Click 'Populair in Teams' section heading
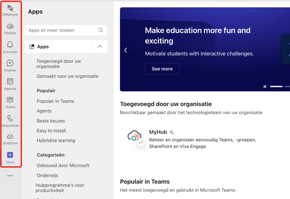The height and width of the screenshot is (199, 290). pos(145,182)
